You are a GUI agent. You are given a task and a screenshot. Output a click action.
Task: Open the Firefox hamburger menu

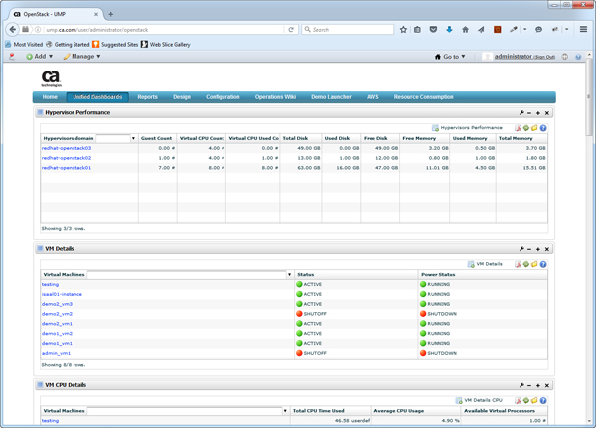pos(582,30)
